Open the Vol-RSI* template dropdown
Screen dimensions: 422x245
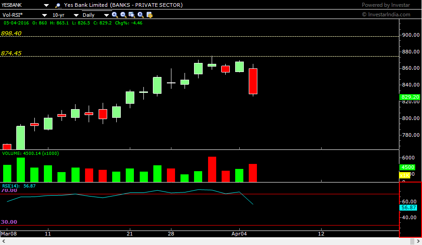(45, 15)
